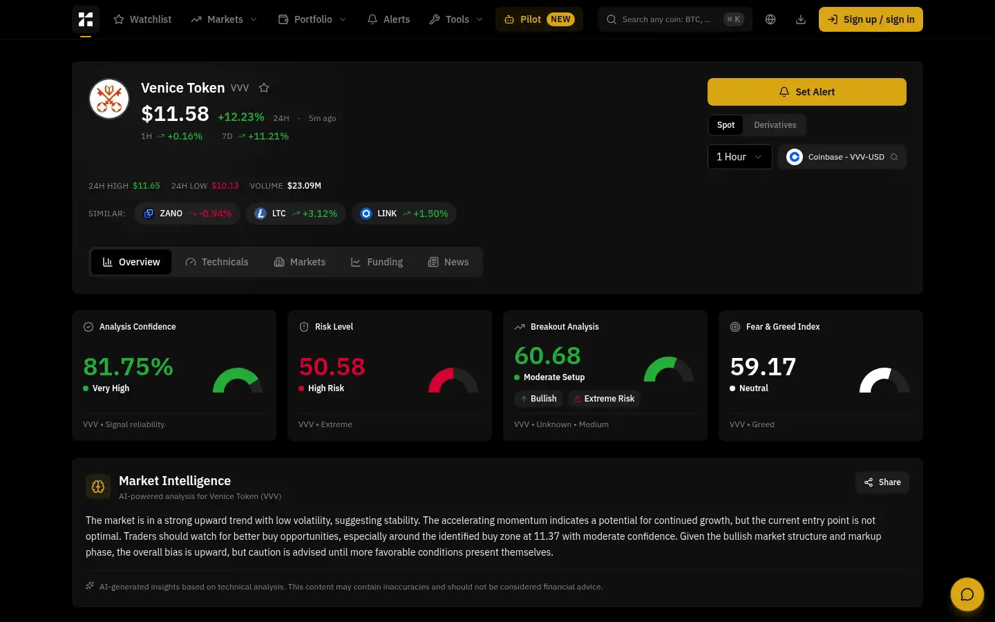The width and height of the screenshot is (995, 622).
Task: Expand the Markets menu
Action: click(x=224, y=19)
